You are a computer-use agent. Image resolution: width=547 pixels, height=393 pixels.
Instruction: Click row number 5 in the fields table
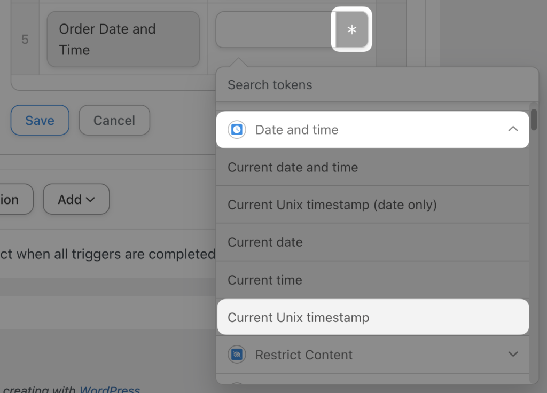25,38
